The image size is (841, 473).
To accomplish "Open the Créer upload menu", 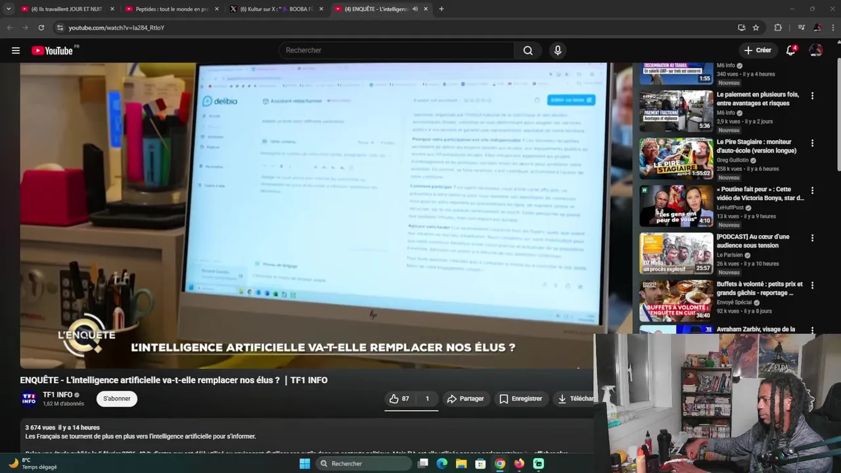I will [758, 51].
